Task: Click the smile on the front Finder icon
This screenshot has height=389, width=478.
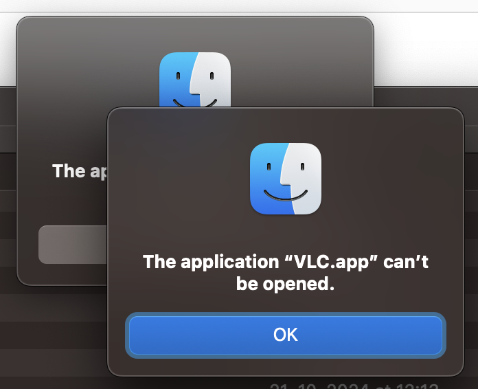Action: point(285,195)
